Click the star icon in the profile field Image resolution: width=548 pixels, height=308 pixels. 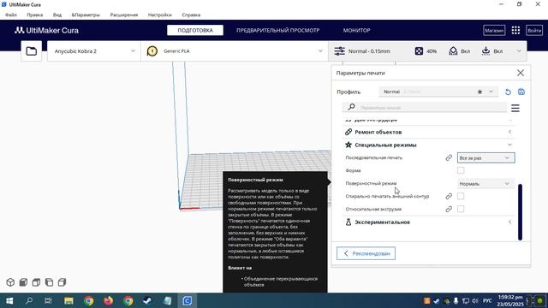479,92
